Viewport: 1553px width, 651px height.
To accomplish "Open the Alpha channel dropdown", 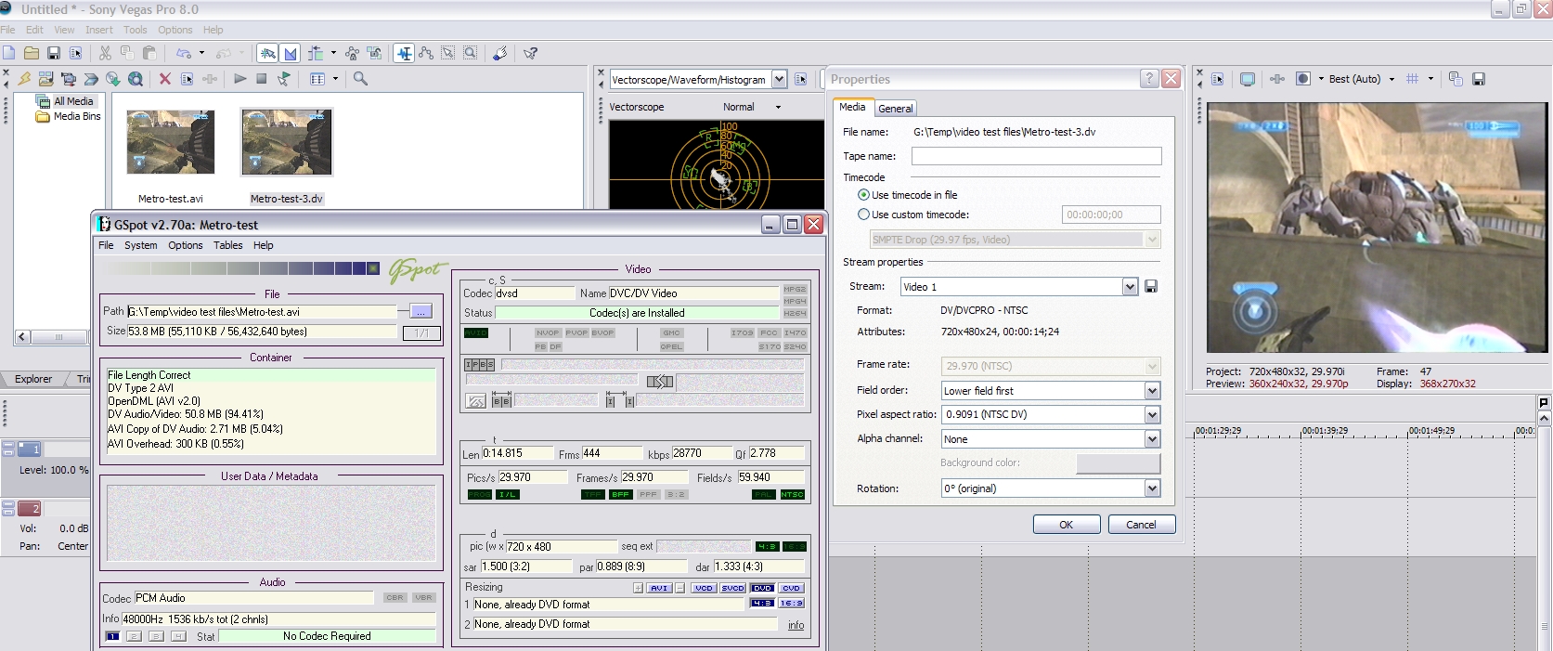I will coord(1152,439).
